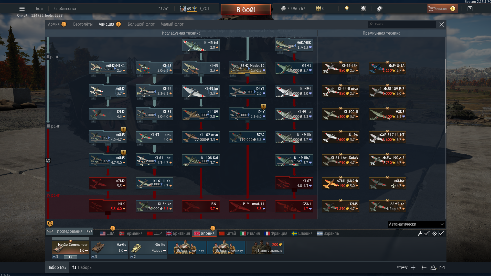Toggle the auto-refill ammo checkbox
491x276 pixels.
pyautogui.click(x=441, y=233)
